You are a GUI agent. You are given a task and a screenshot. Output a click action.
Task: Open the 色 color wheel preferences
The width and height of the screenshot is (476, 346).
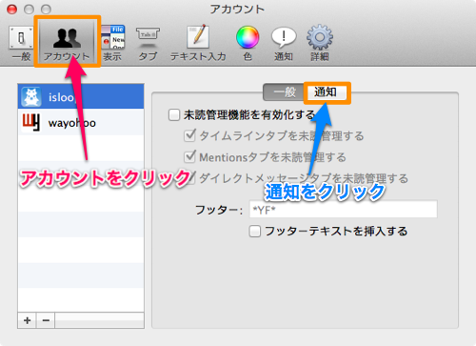(x=248, y=44)
